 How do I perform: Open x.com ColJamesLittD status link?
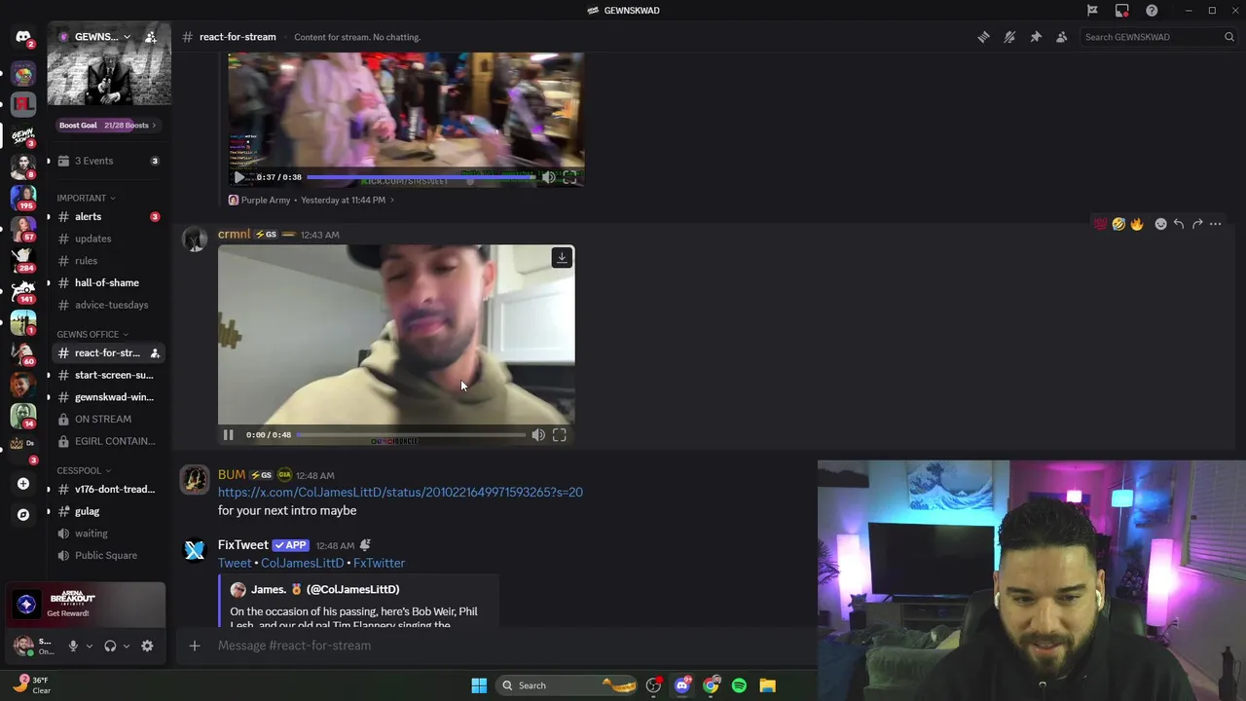click(x=400, y=493)
